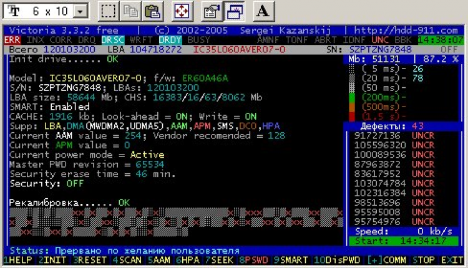Viewport: 468px width, 268px height.
Task: Choose 8PSWD function key
Action: point(254,260)
